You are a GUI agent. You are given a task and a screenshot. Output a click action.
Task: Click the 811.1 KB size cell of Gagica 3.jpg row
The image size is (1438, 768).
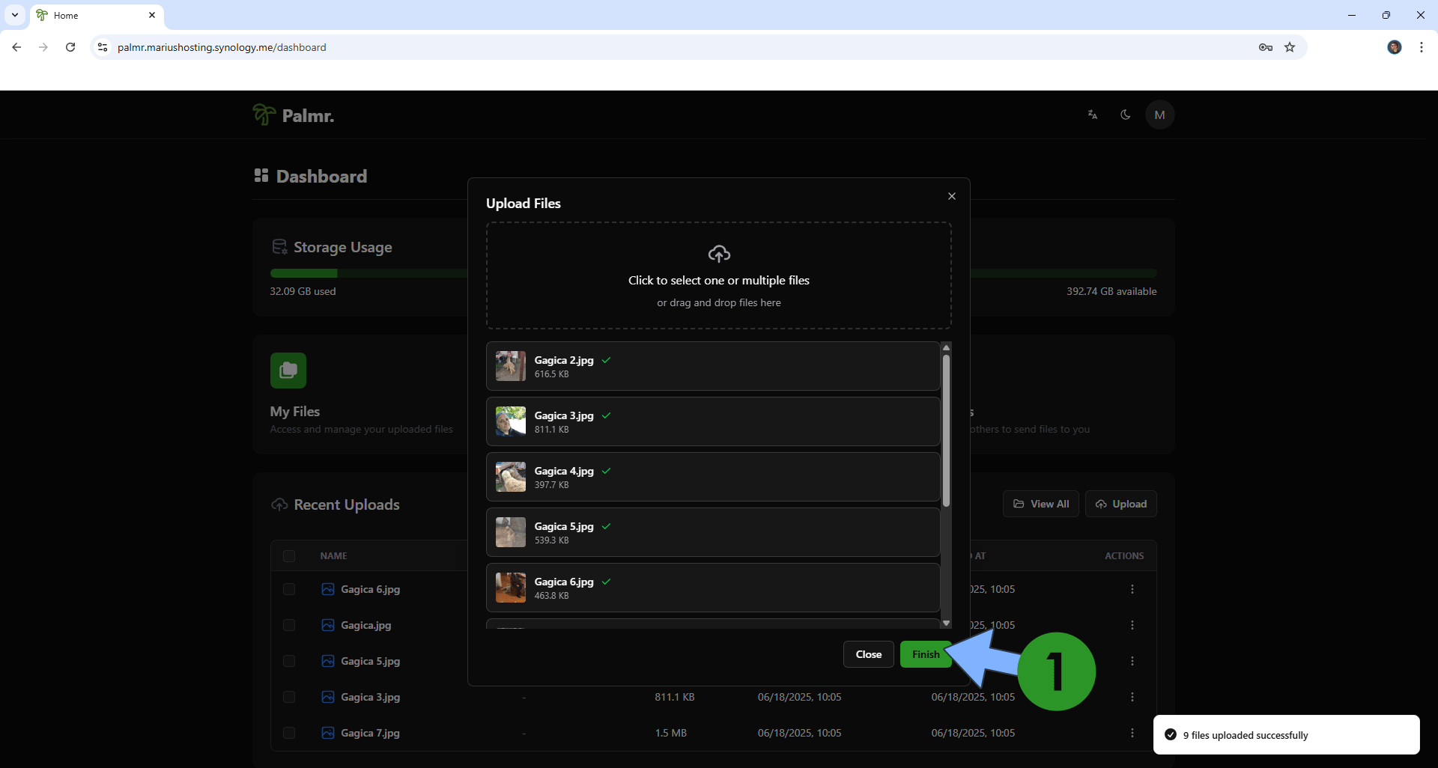[x=675, y=697]
